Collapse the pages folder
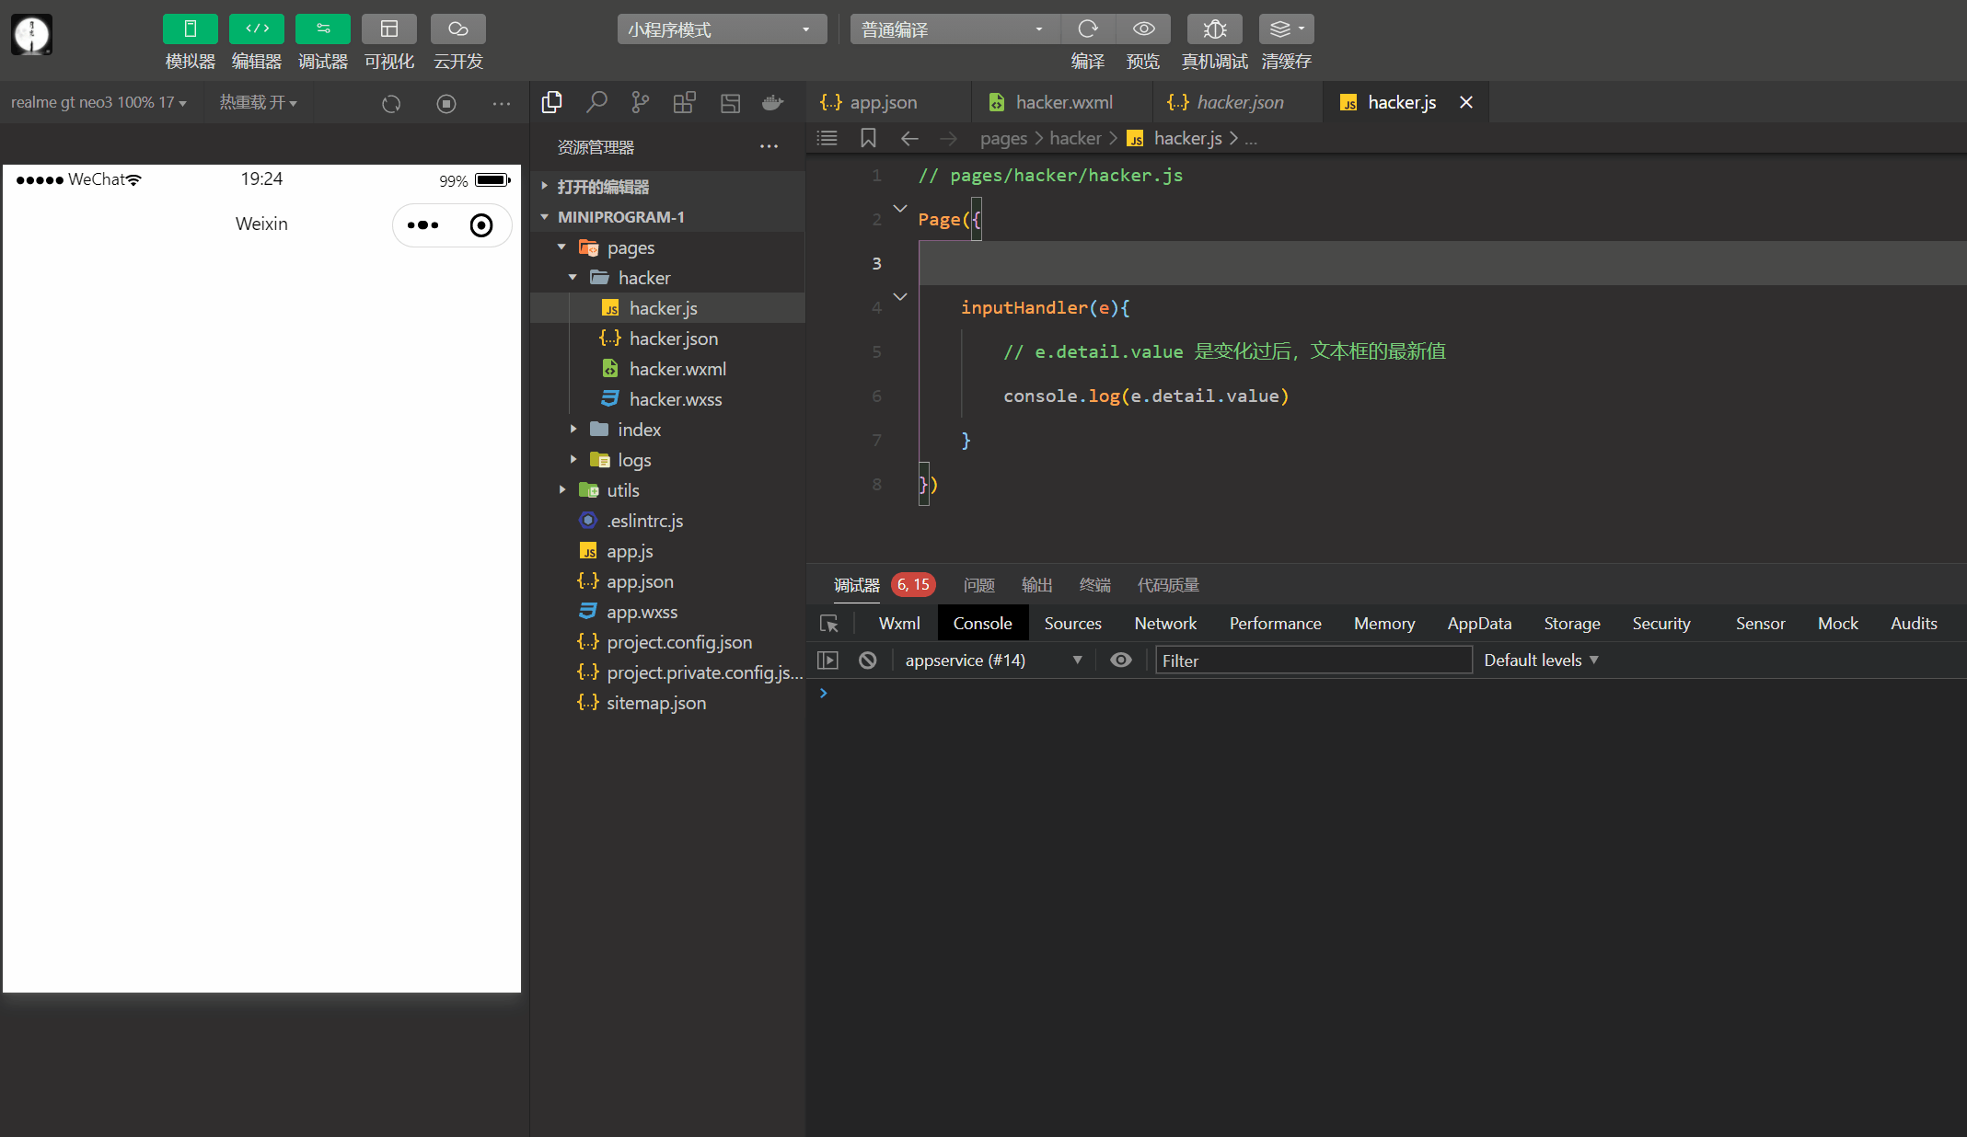This screenshot has height=1137, width=1967. [x=668, y=247]
